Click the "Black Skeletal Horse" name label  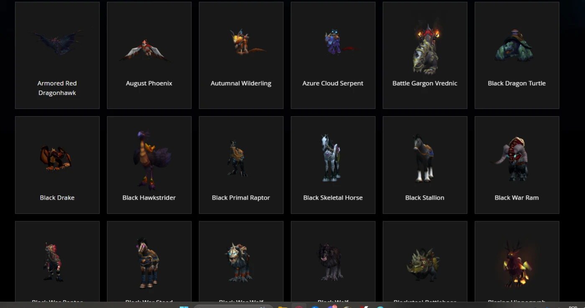pos(333,198)
